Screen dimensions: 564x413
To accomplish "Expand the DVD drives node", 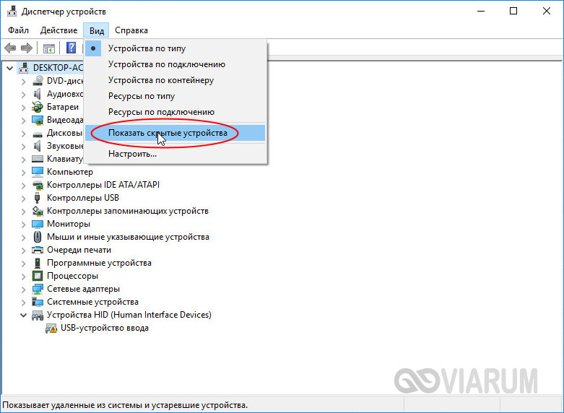I will click(x=24, y=82).
